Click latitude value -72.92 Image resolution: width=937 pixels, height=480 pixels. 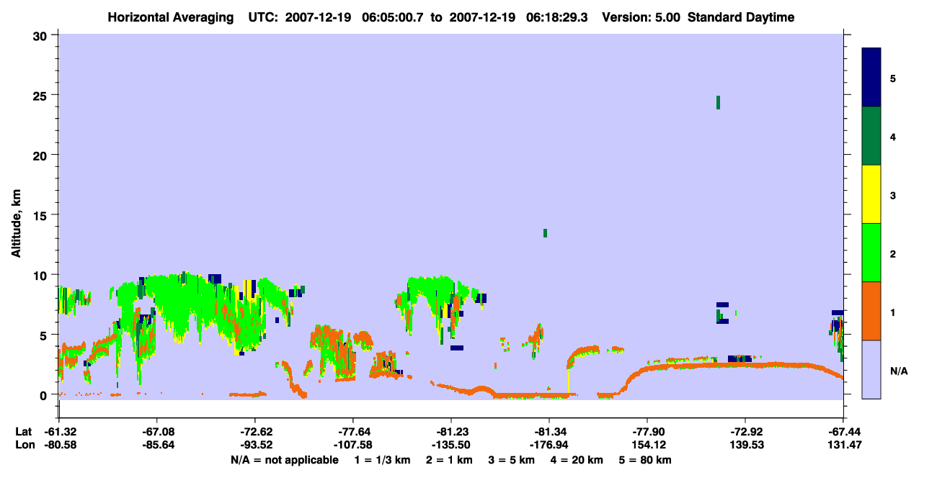click(x=745, y=432)
